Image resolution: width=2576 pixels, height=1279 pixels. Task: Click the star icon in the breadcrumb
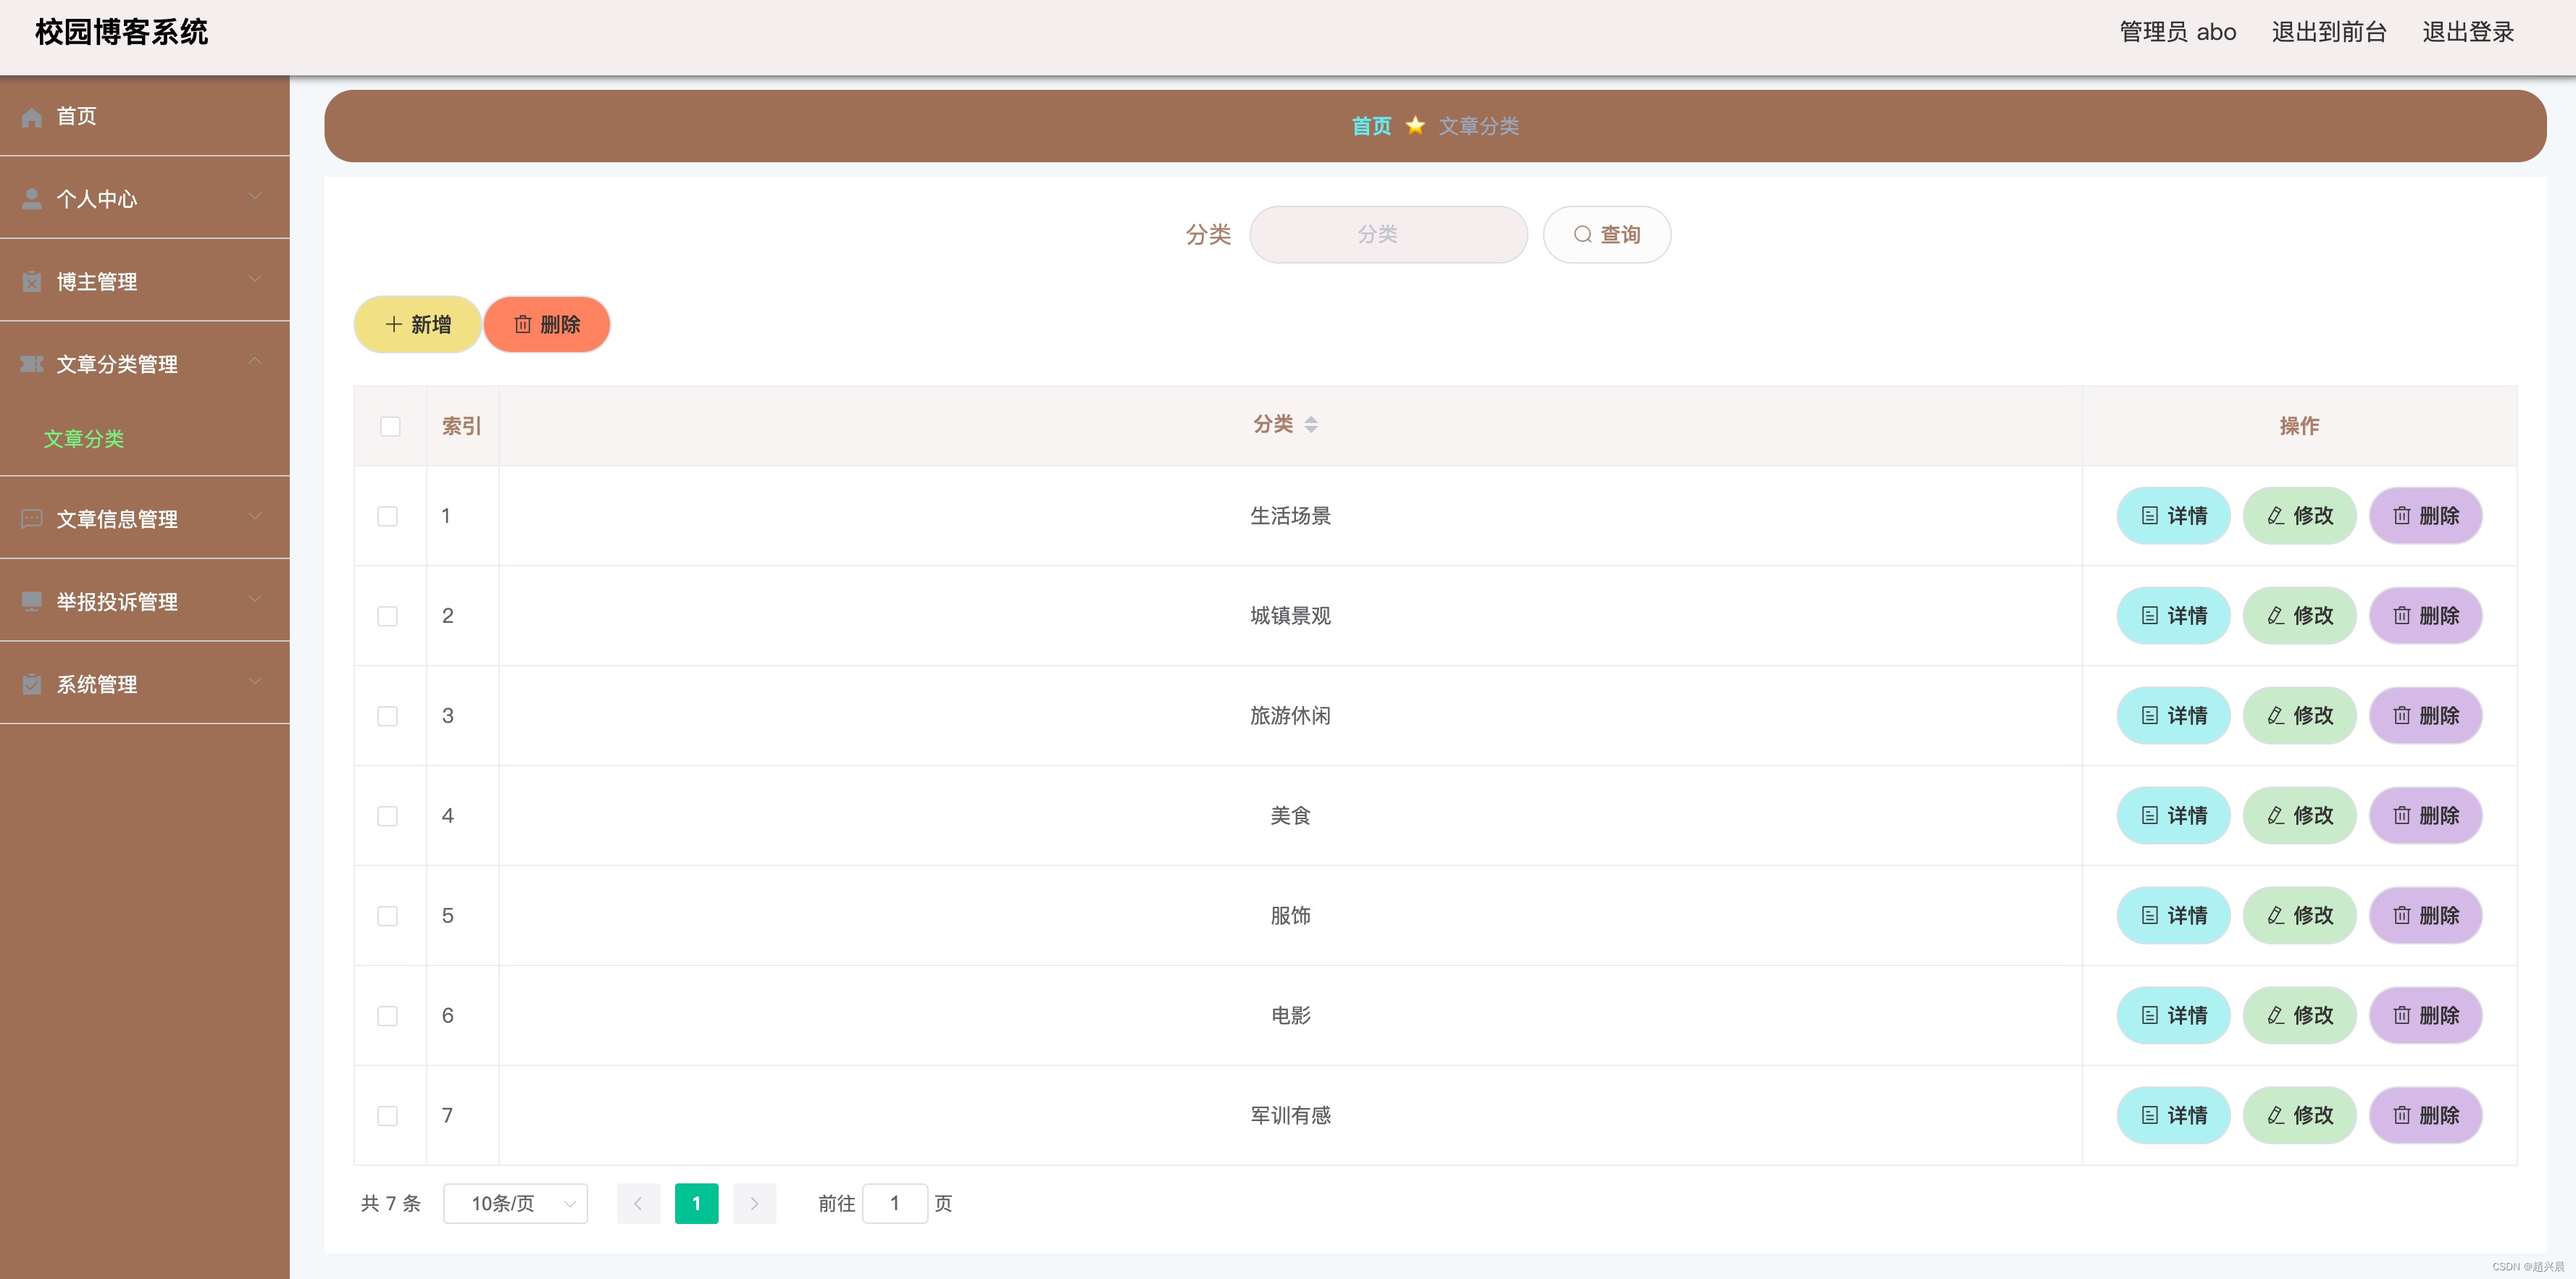(1414, 125)
